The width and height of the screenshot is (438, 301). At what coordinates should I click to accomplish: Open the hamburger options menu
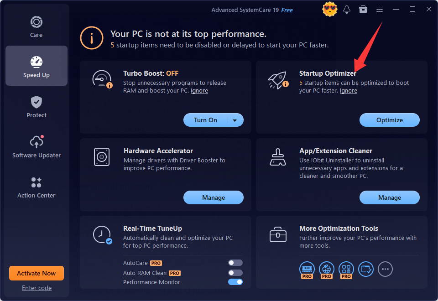point(379,10)
